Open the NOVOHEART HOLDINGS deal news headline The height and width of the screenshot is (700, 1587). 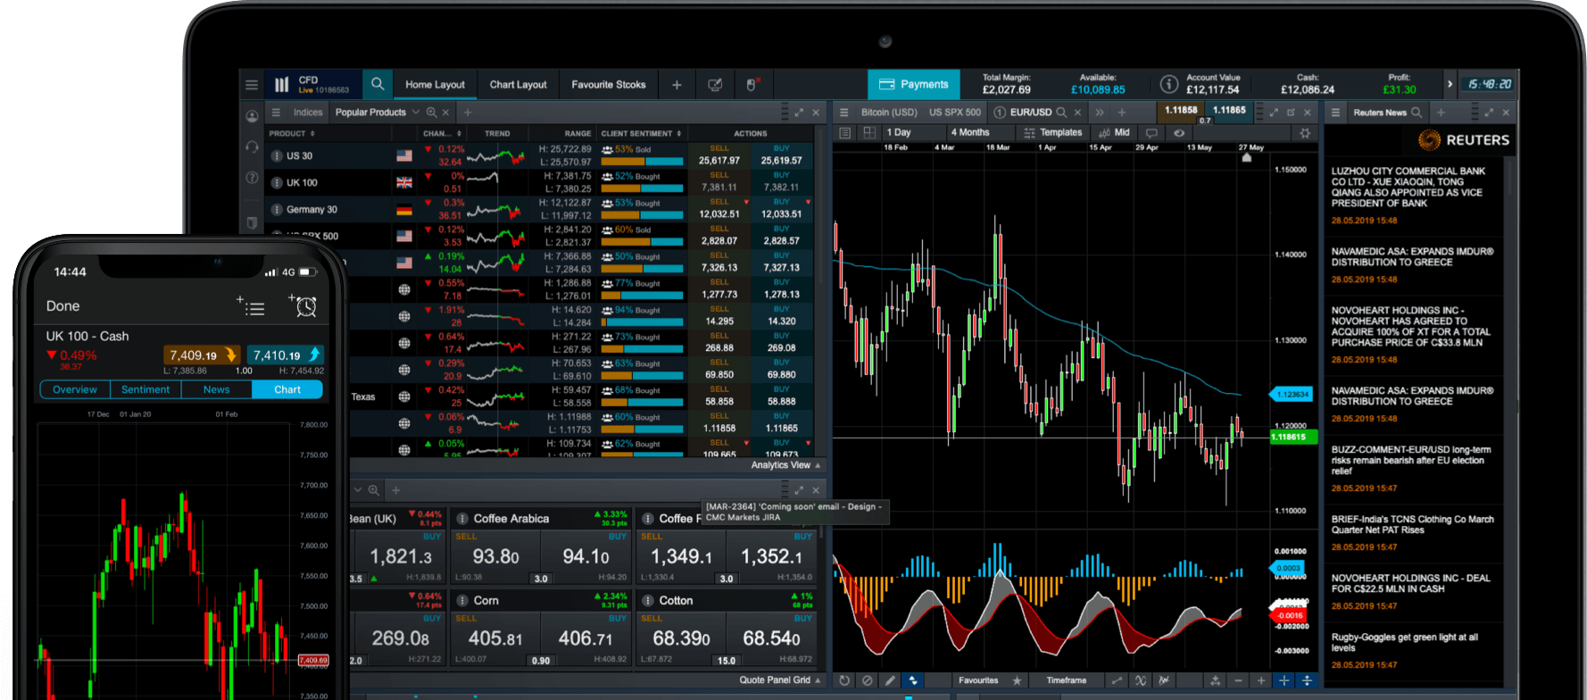(x=1410, y=584)
